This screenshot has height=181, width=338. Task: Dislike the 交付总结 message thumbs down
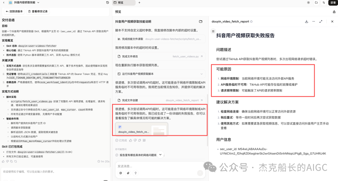click(7, 161)
